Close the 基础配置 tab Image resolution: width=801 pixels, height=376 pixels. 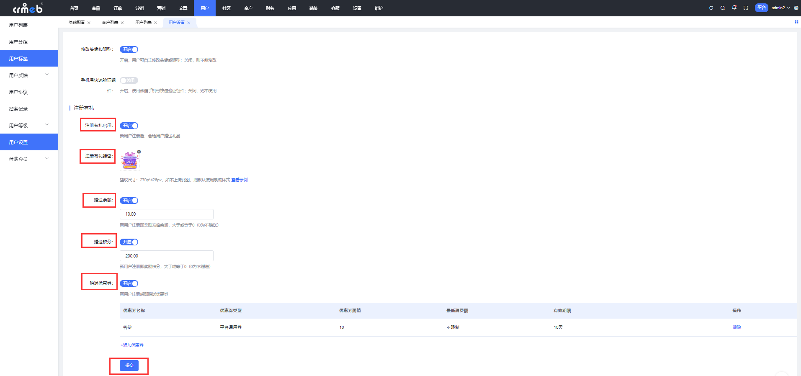[x=89, y=23]
